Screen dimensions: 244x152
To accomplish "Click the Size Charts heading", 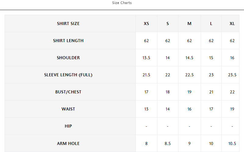I will point(122,3).
